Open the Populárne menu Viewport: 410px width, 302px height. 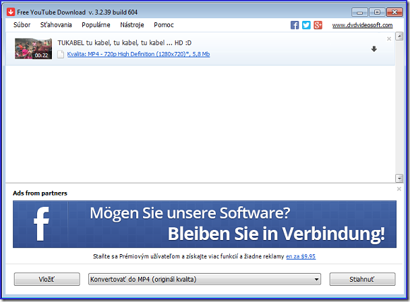96,25
